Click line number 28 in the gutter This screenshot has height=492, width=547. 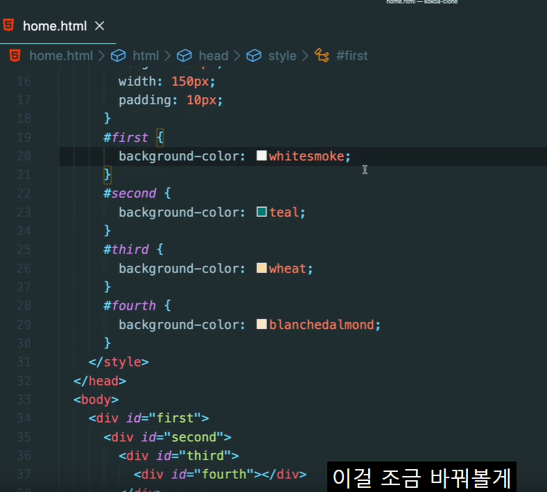(x=24, y=306)
